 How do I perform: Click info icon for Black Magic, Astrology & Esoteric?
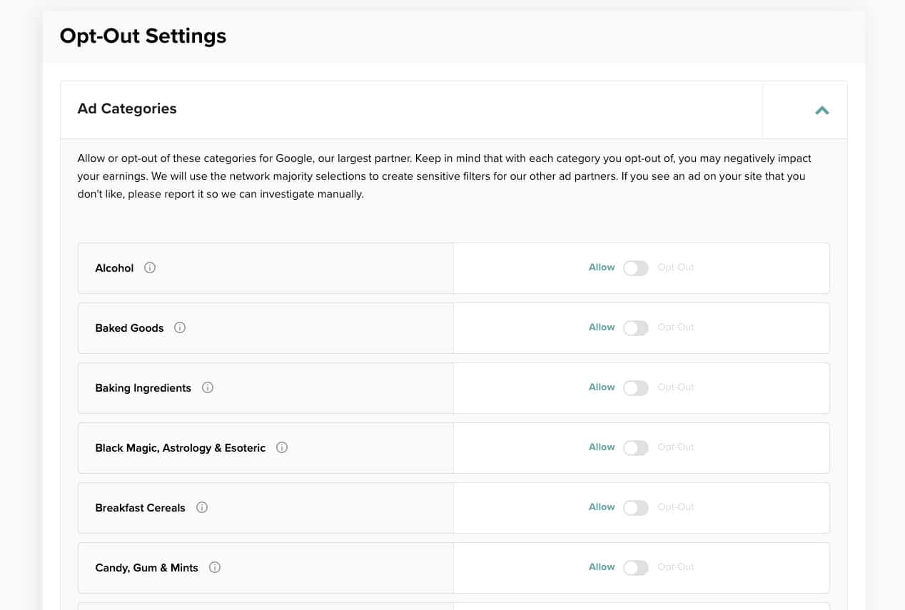pyautogui.click(x=282, y=447)
